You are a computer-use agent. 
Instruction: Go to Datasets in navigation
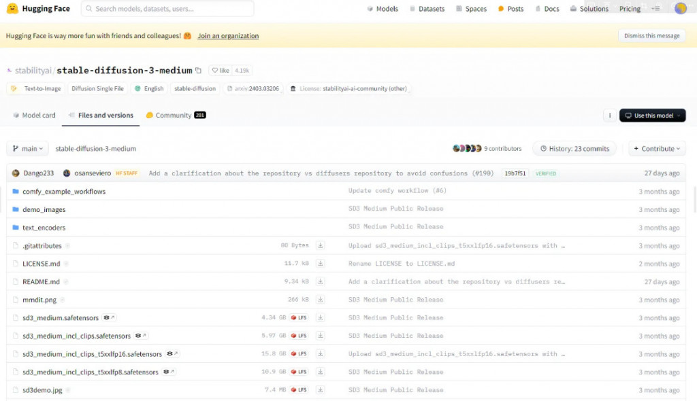tap(427, 8)
